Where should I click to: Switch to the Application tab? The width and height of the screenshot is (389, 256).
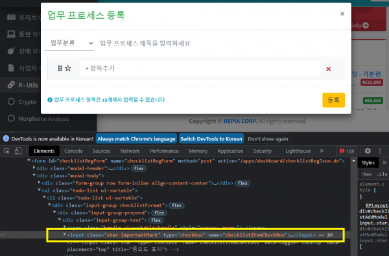(x=230, y=151)
